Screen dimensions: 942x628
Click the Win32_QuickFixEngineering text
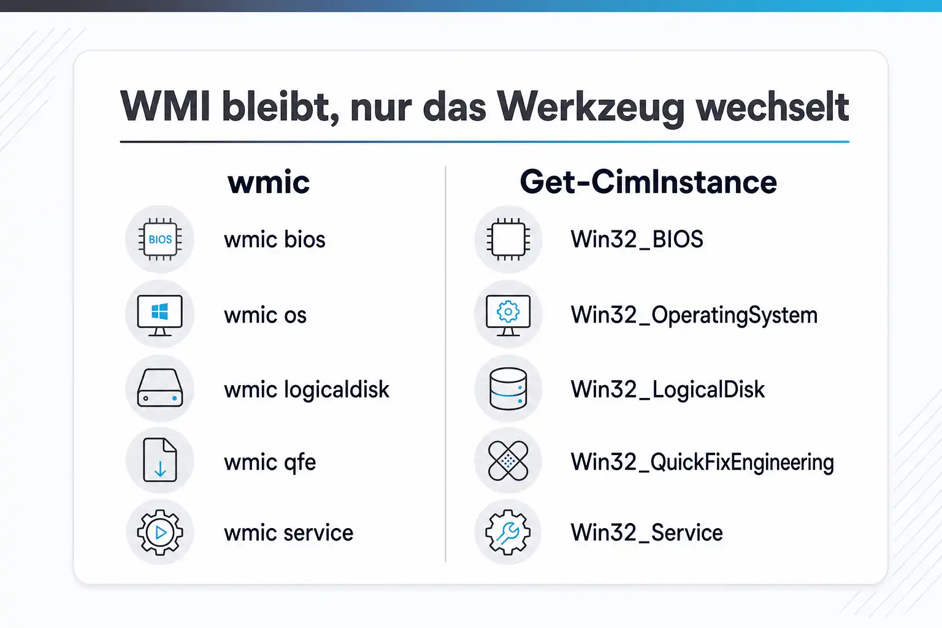click(702, 463)
